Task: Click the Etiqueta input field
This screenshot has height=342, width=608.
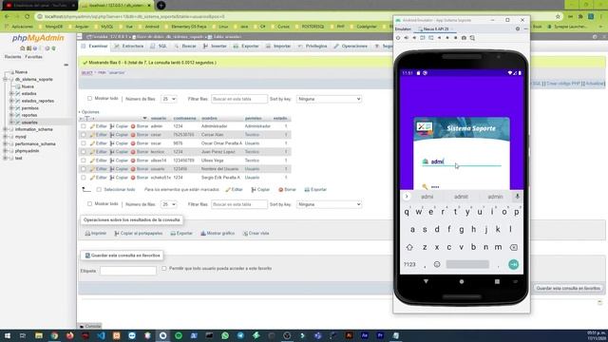Action: pyautogui.click(x=128, y=271)
